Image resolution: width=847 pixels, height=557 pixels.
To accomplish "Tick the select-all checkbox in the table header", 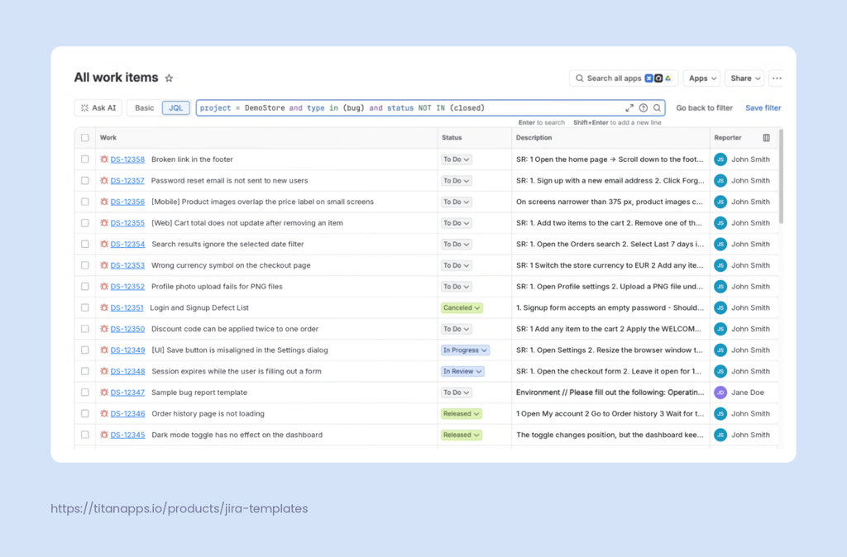I will (85, 138).
